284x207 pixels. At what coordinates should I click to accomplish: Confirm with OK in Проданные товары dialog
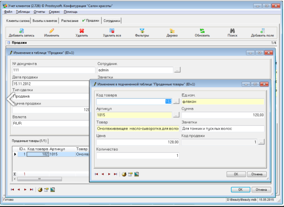tap(237, 174)
